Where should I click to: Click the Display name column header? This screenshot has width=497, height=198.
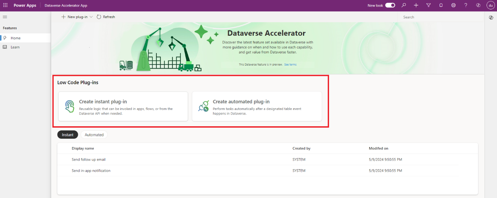(x=83, y=148)
